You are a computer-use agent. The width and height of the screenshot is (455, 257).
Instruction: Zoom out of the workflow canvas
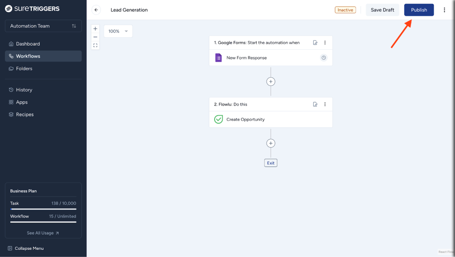tap(95, 37)
